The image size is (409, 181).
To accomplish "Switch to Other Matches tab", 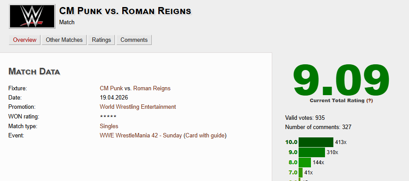I will click(64, 40).
